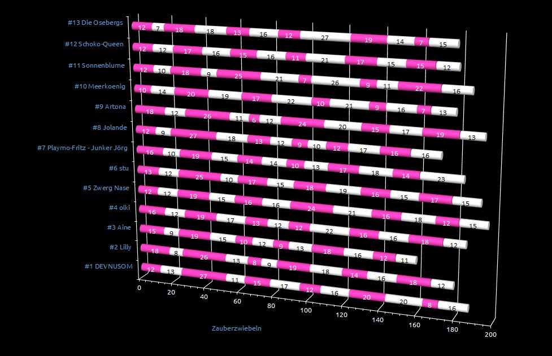
Task: Select the pink 25 segment in Sonnenblume bar
Action: coord(238,76)
